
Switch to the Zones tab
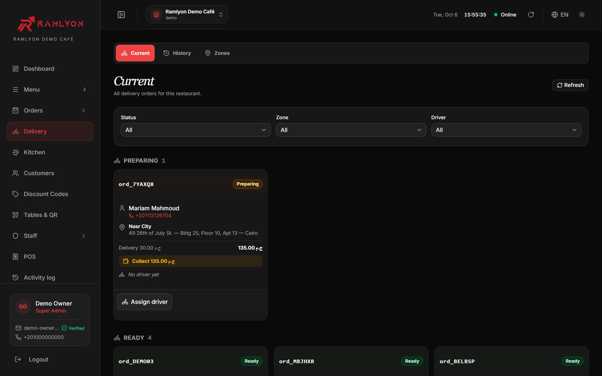[217, 53]
